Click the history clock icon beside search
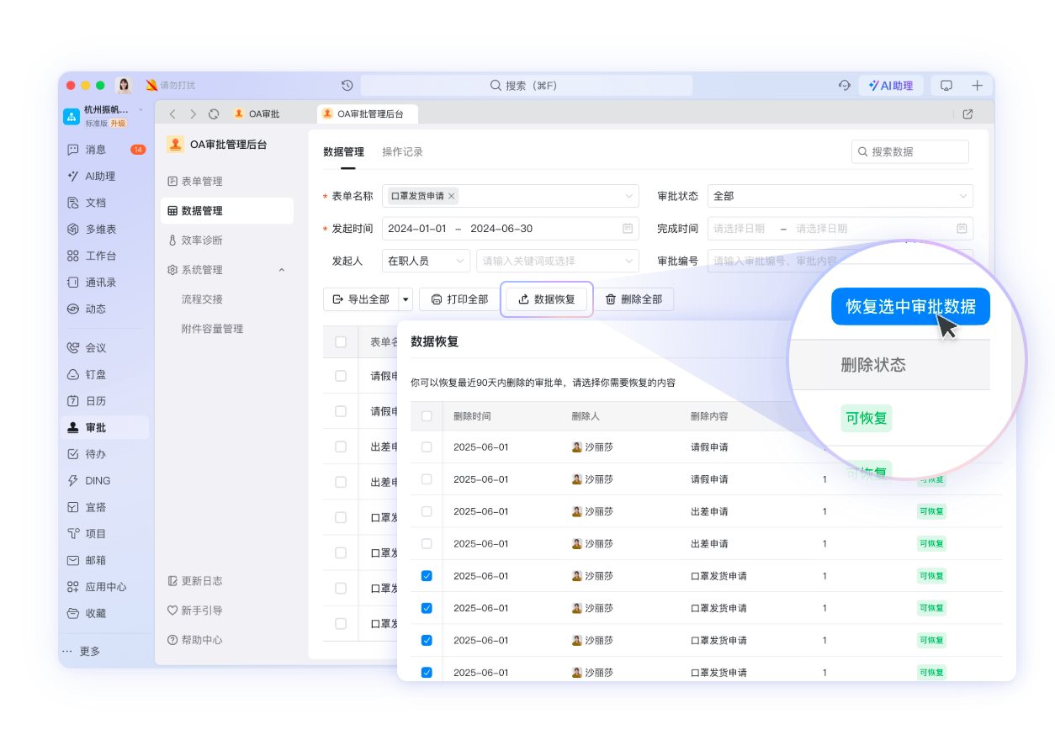 coord(347,86)
